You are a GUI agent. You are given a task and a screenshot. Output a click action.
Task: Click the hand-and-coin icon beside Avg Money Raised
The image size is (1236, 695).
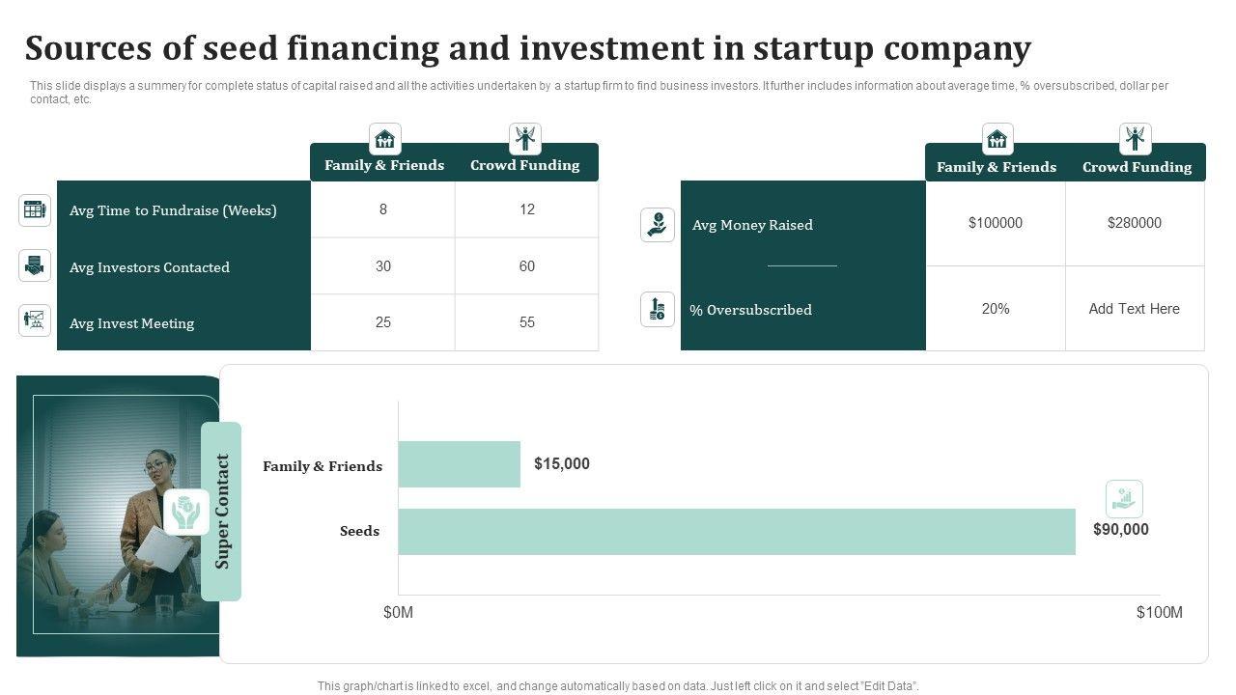tap(658, 225)
